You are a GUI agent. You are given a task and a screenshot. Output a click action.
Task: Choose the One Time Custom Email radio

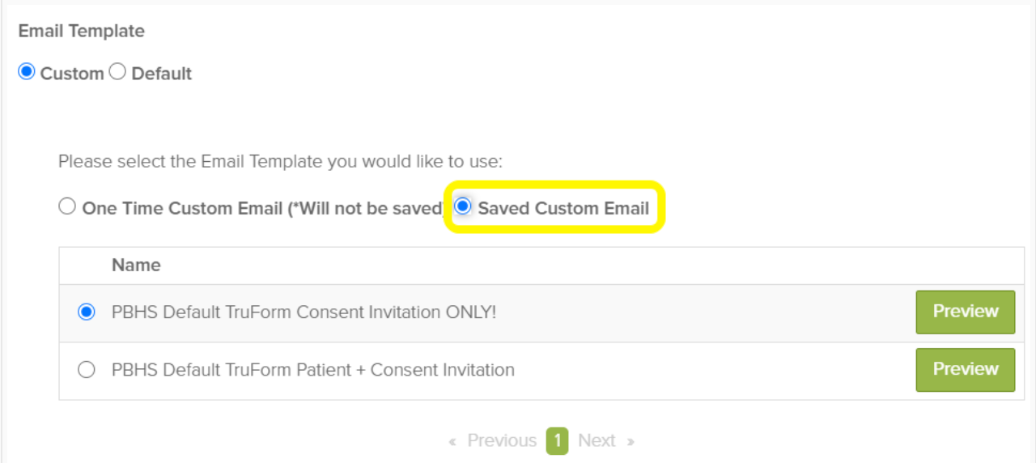coord(67,206)
